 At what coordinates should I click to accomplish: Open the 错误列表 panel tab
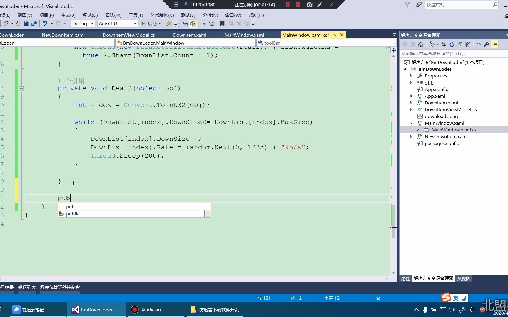[27, 287]
